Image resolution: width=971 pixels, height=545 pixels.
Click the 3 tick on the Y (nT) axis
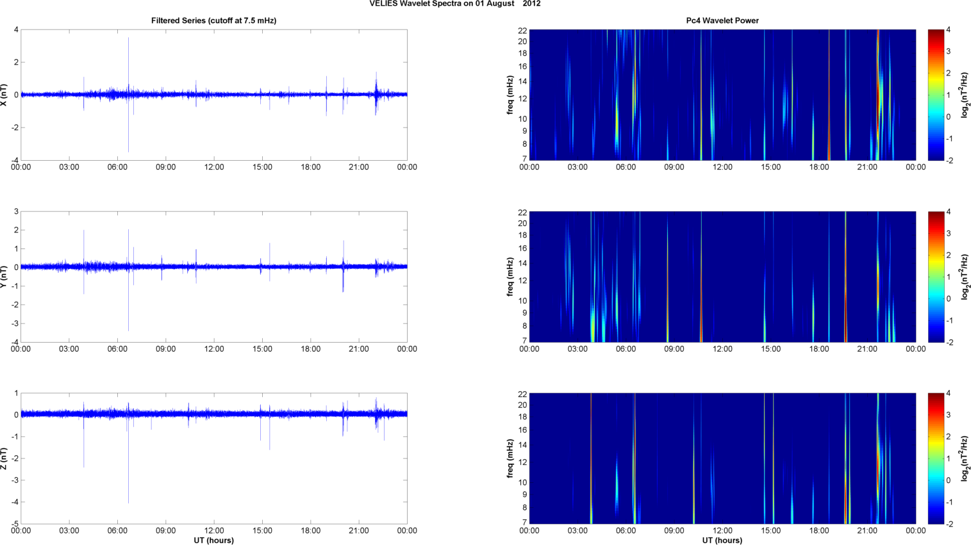click(16, 211)
